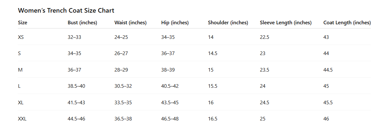Click the Hip (inches) column header
Viewport: 378px width, 136px height.
(175, 23)
